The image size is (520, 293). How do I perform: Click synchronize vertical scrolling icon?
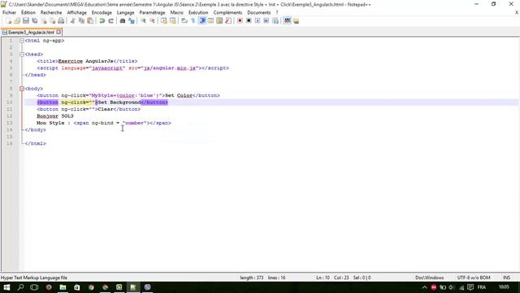pyautogui.click(x=164, y=21)
